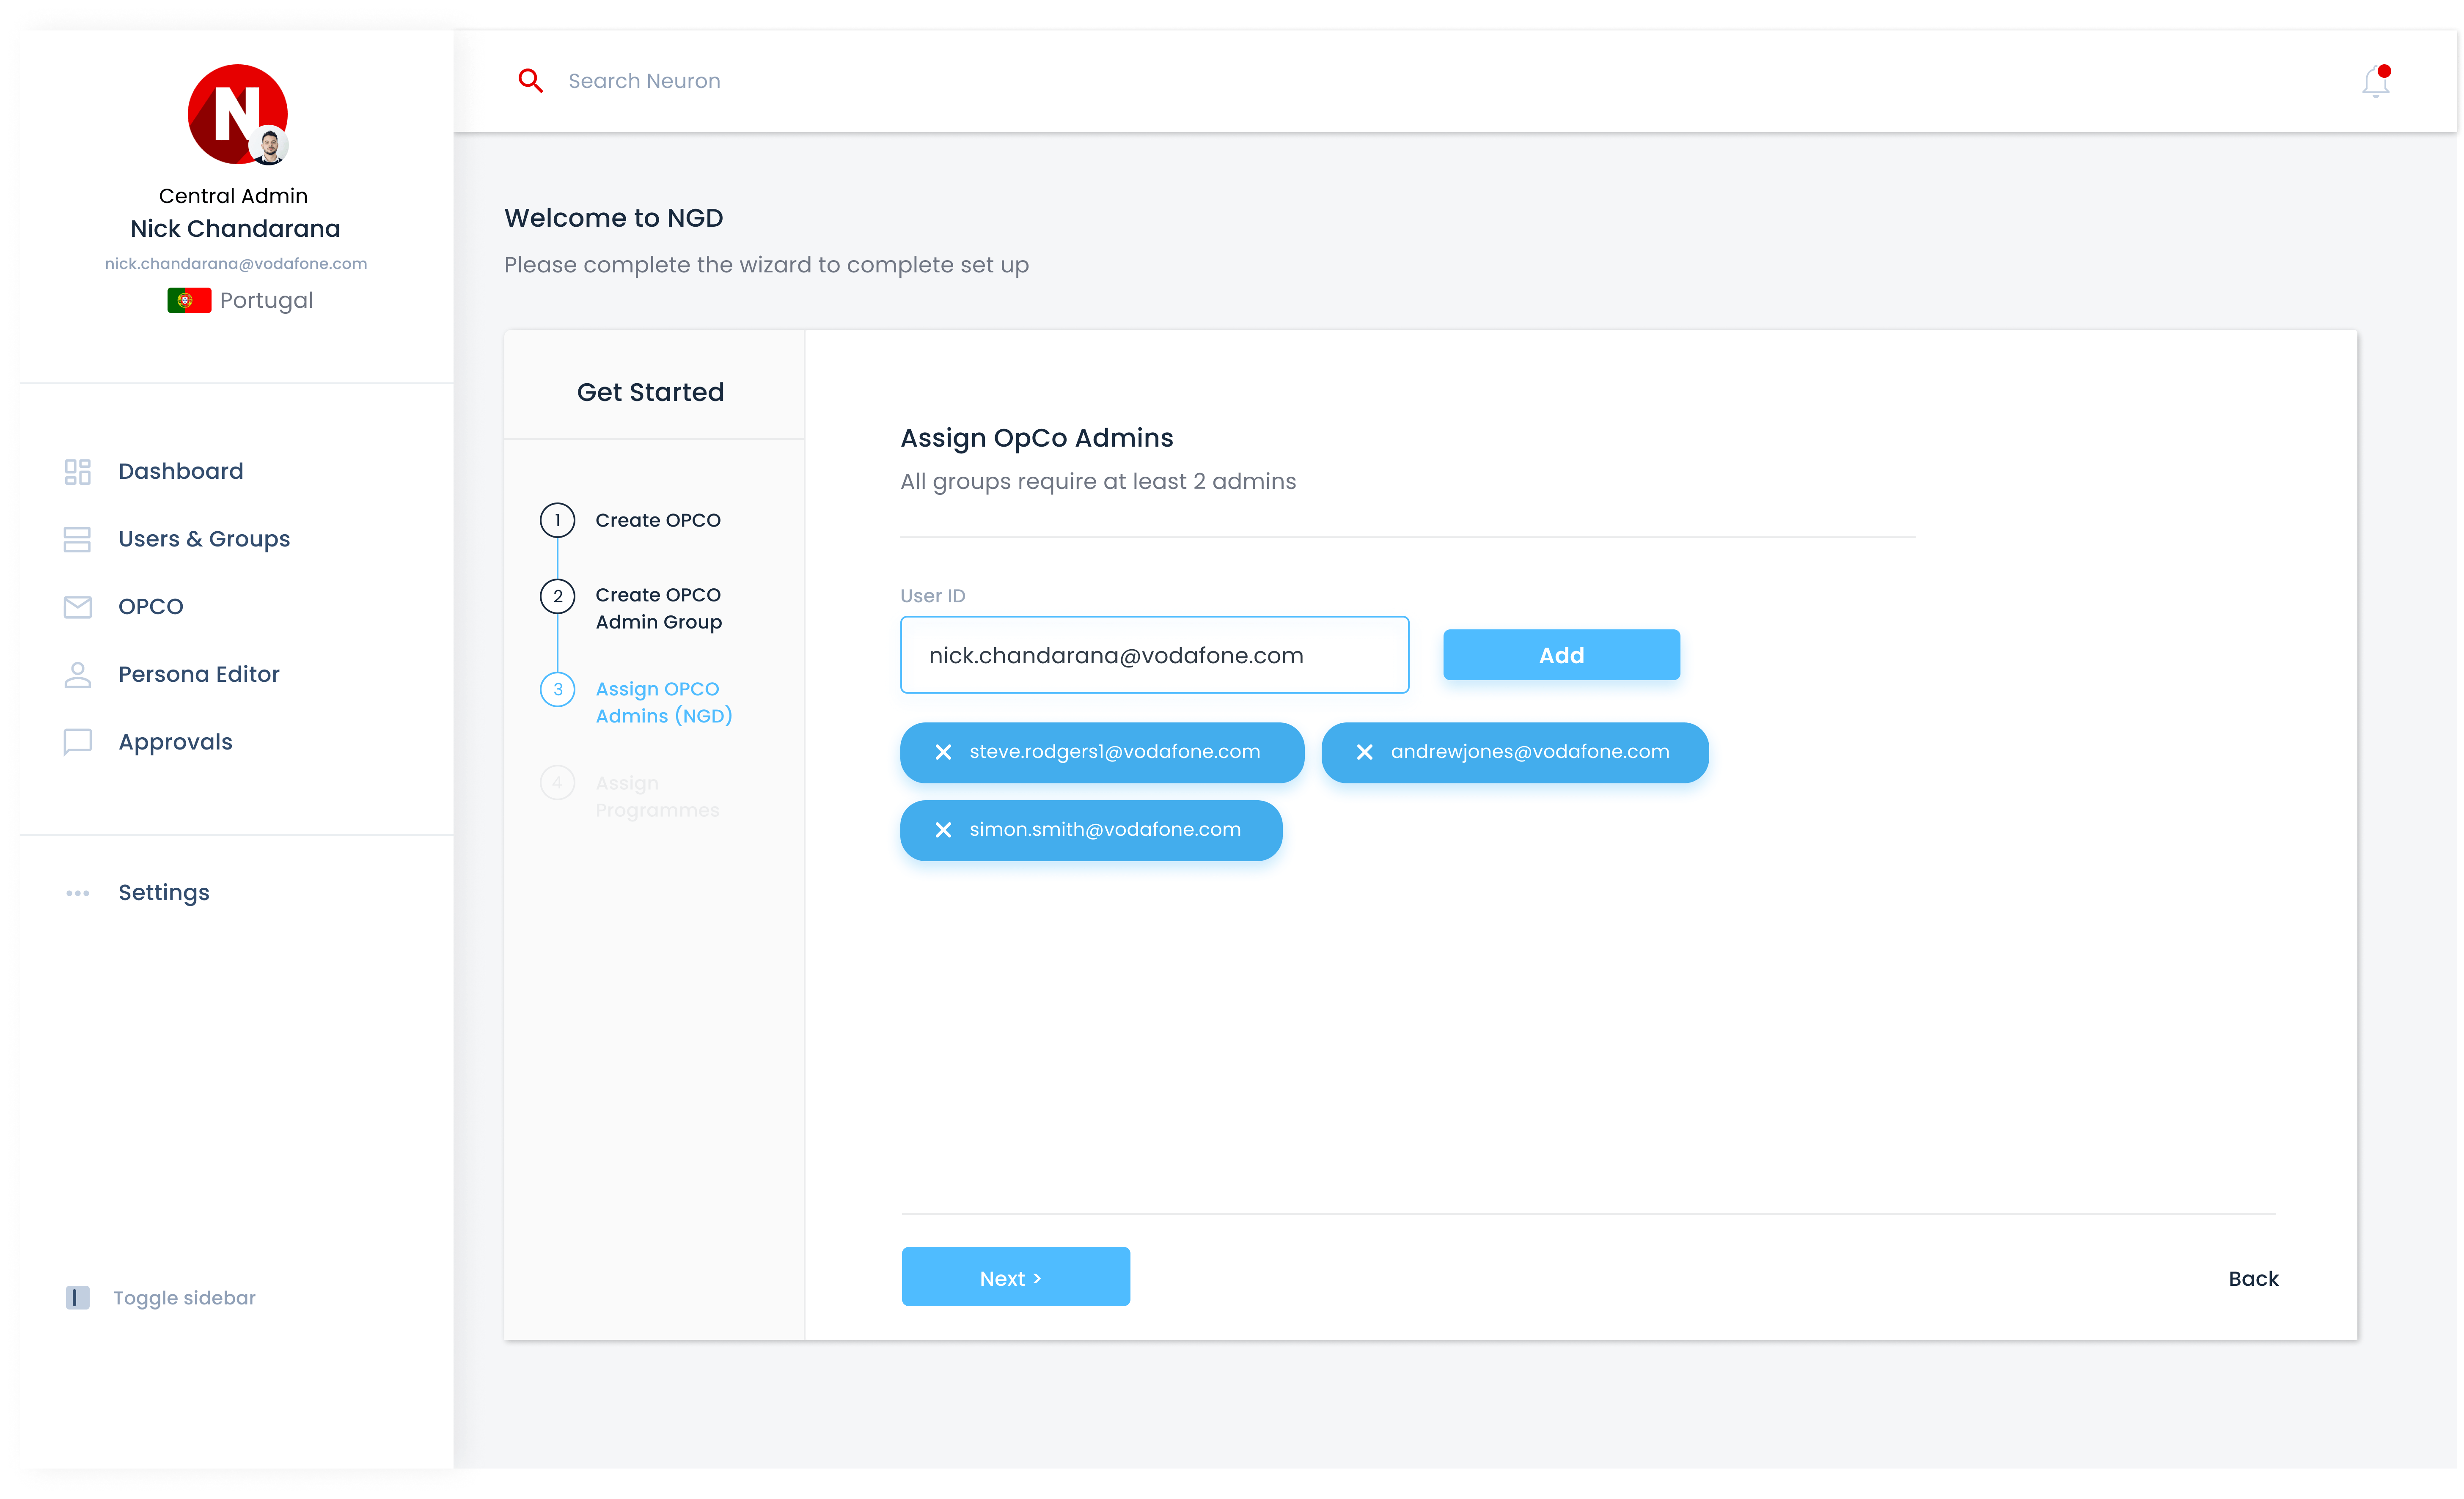
Task: Click the Back link
Action: pos(2252,1278)
